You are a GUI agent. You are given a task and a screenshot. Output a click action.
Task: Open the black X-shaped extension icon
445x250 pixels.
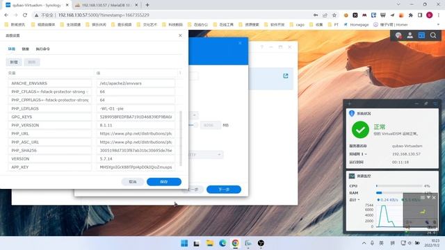coord(355,15)
